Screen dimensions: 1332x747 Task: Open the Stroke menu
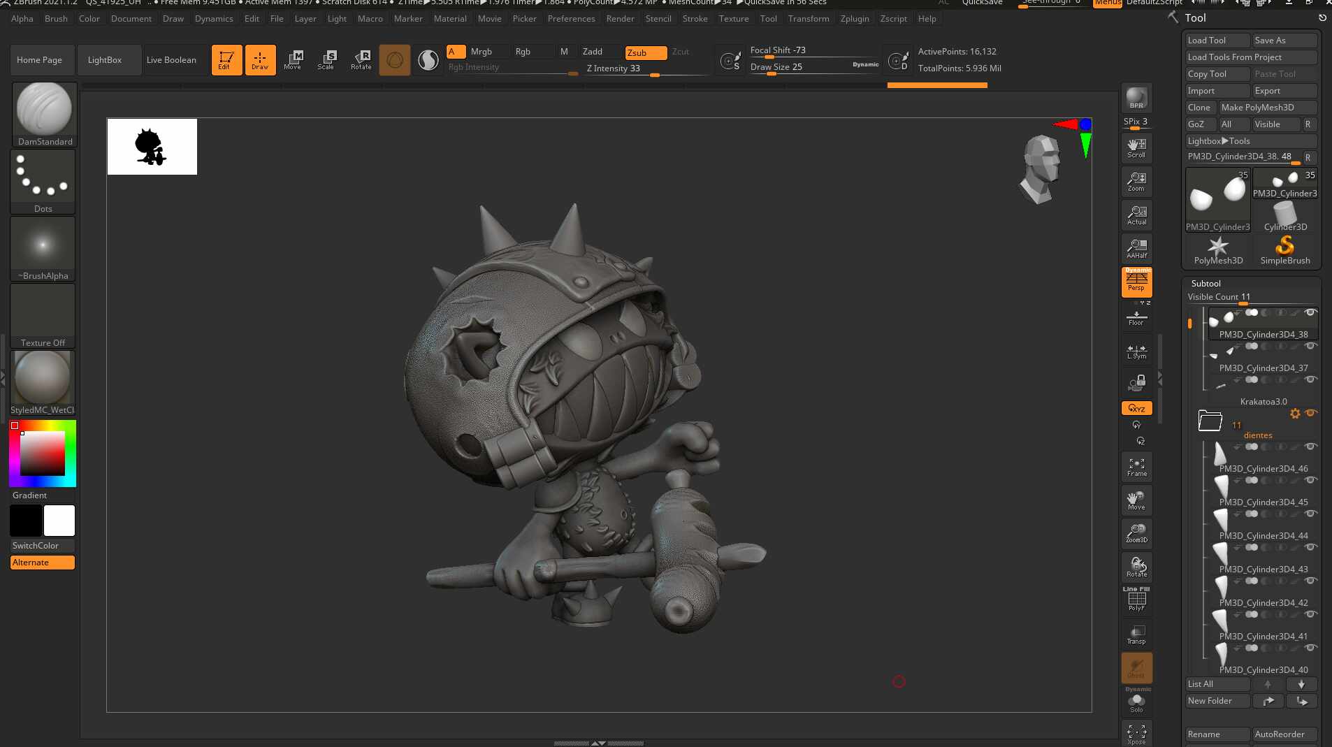point(695,19)
